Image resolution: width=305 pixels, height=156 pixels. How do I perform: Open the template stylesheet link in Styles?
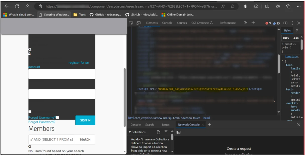tap(292, 56)
